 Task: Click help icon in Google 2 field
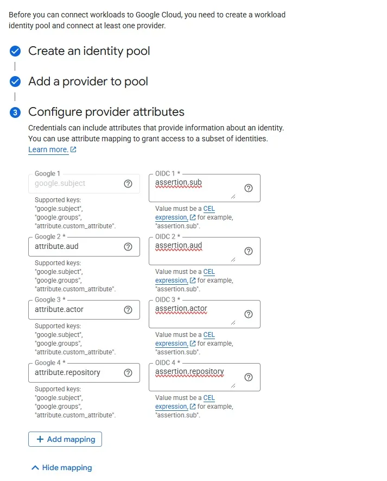pos(128,247)
